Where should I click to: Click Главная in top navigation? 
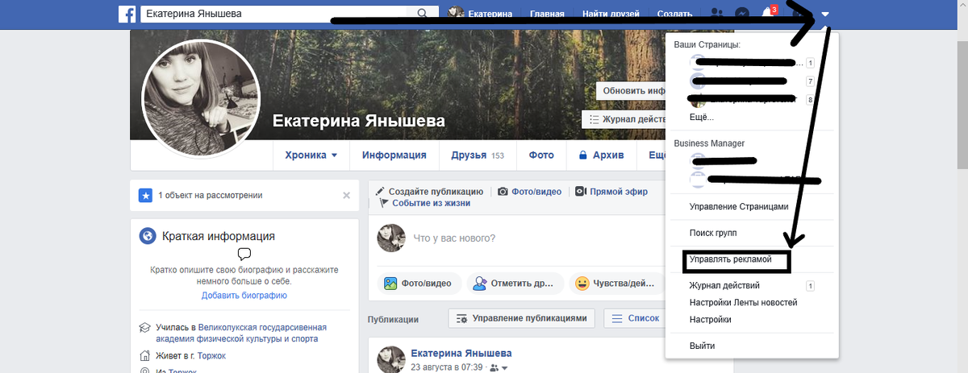[548, 14]
